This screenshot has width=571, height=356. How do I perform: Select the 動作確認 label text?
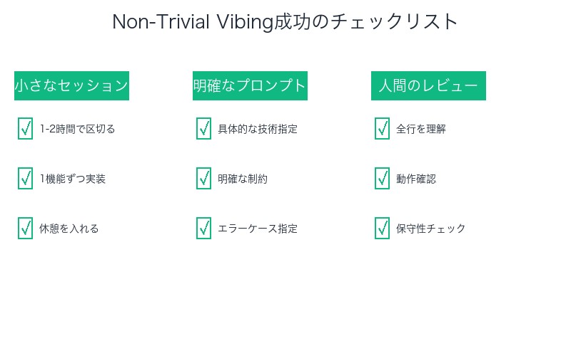coord(416,179)
